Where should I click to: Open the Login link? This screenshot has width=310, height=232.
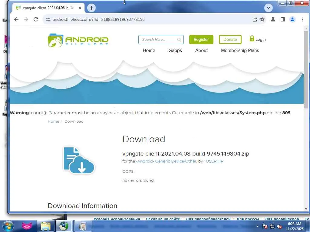(260, 40)
